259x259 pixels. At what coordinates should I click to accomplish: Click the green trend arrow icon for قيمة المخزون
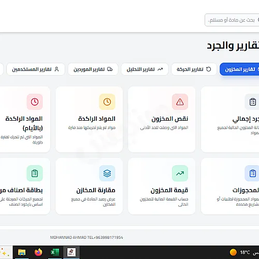click(180, 174)
